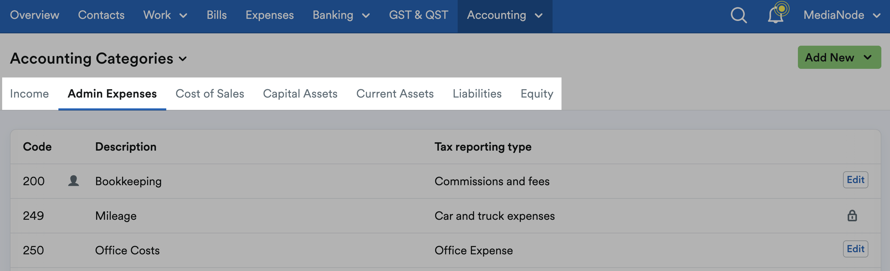Click the Code column header
890x271 pixels.
pyautogui.click(x=37, y=147)
